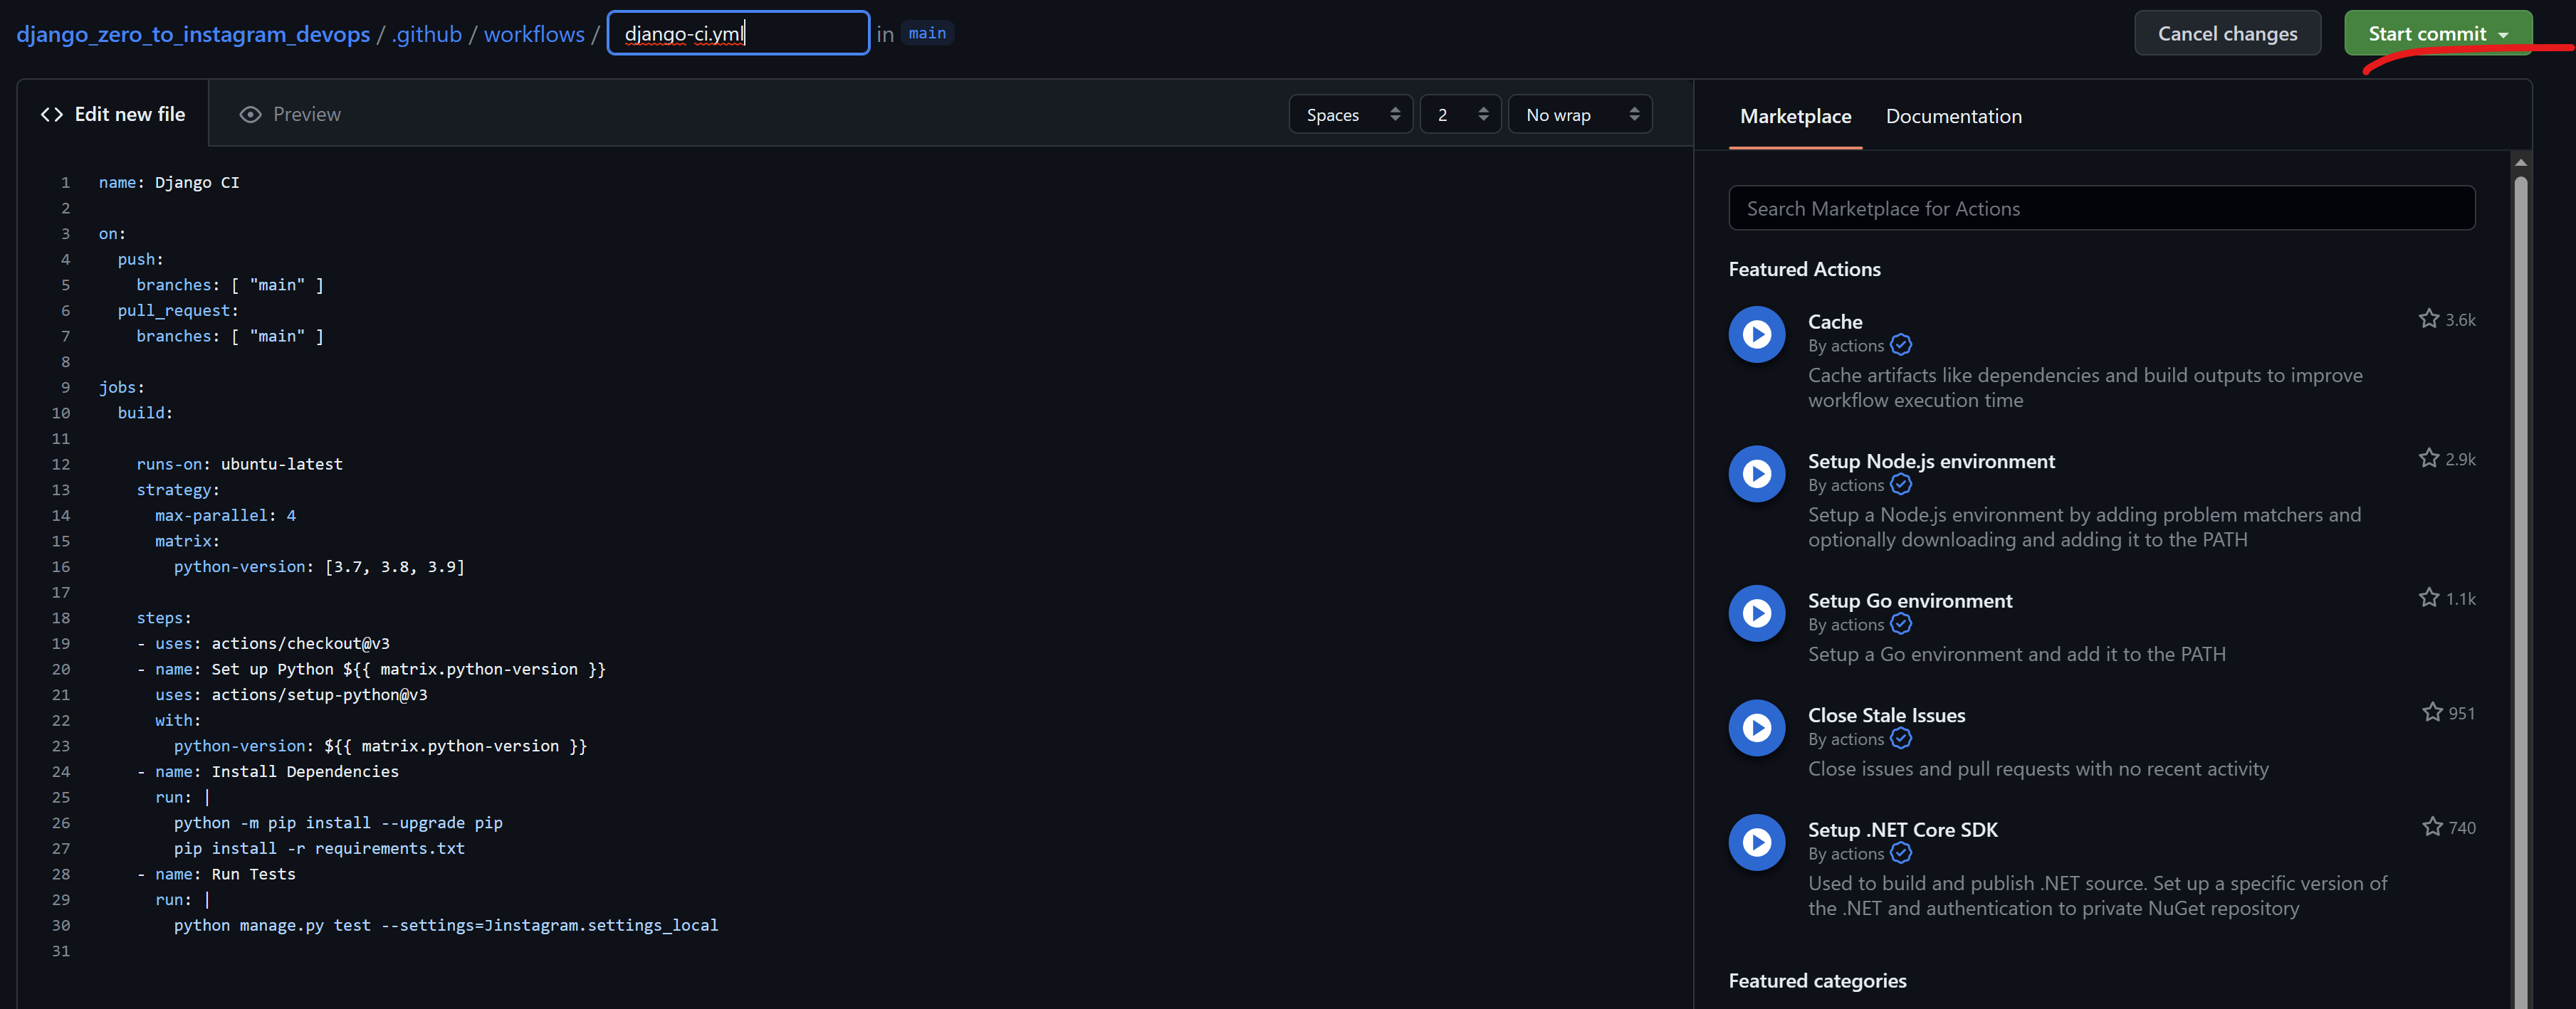This screenshot has height=1009, width=2576.
Task: Open the Spaces indent mode dropdown
Action: coord(1350,115)
